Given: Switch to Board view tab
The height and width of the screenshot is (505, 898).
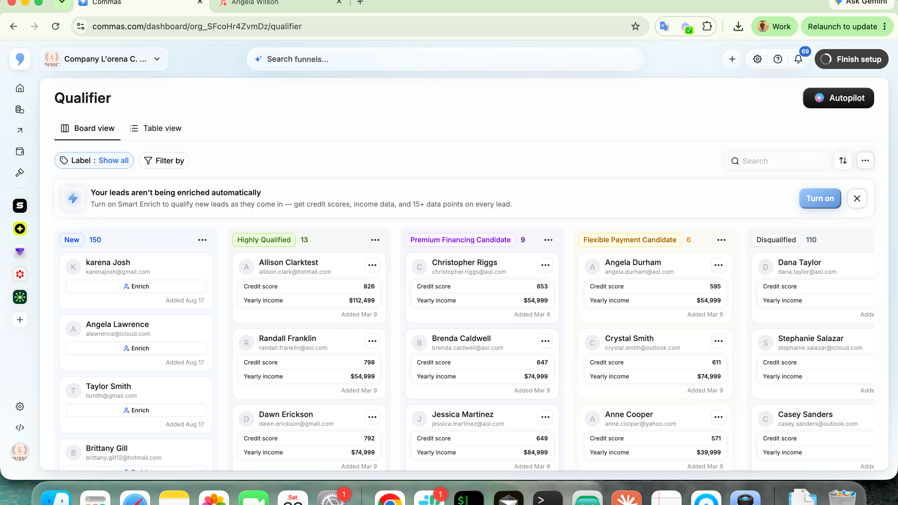Looking at the screenshot, I should (87, 128).
